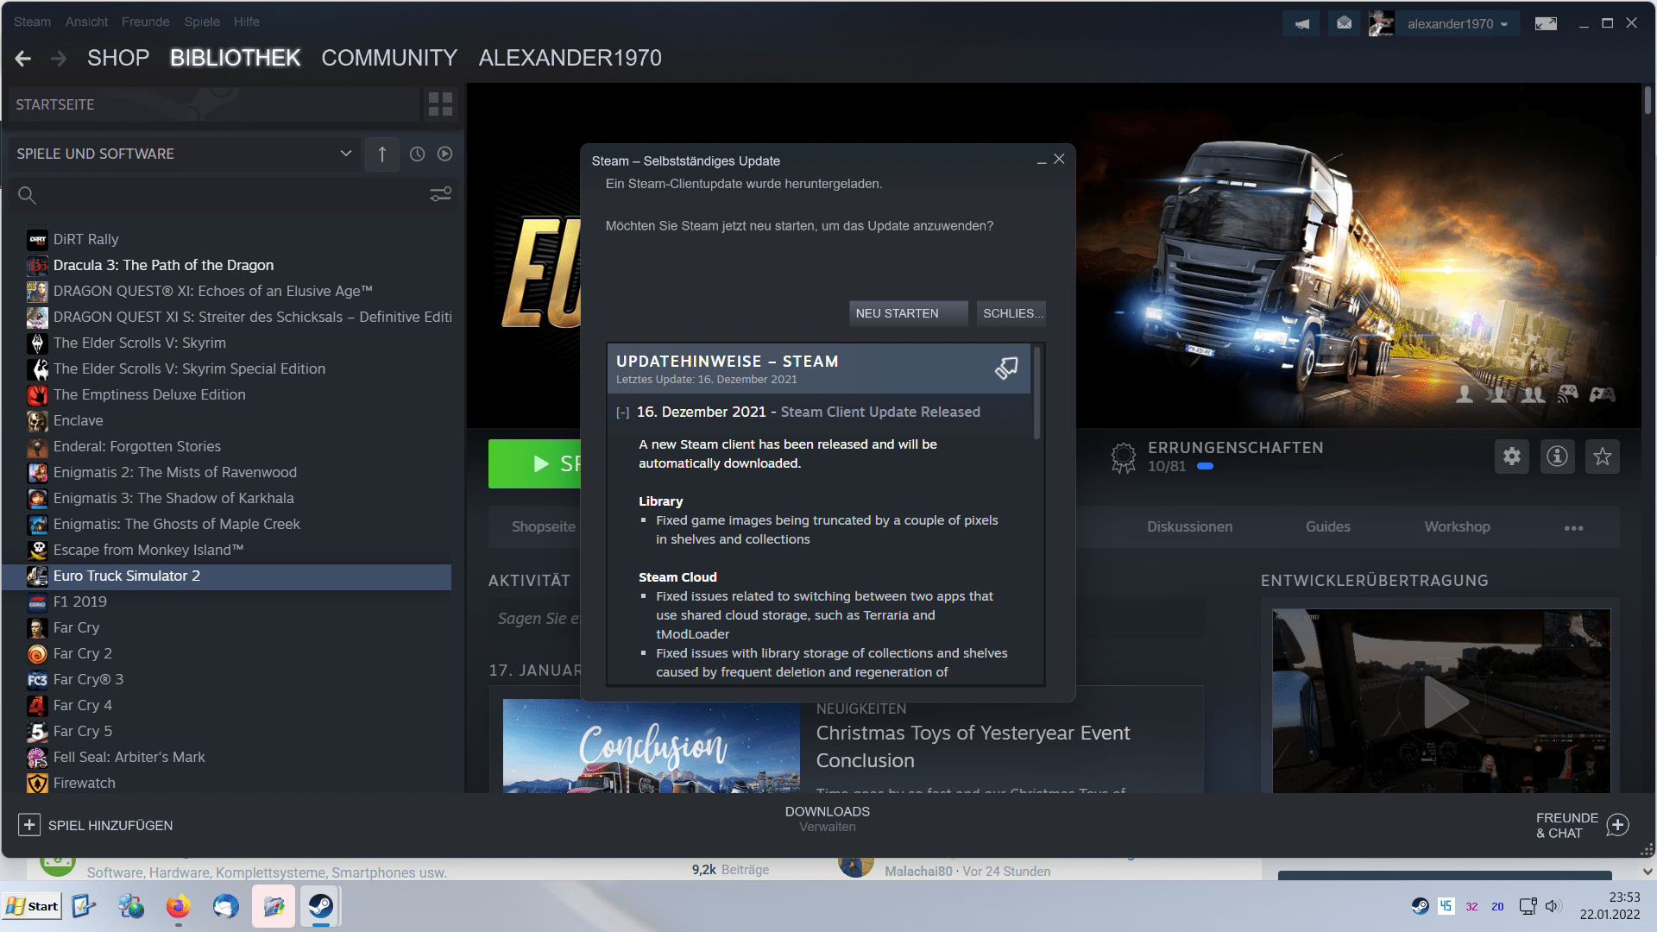The image size is (1657, 932).
Task: Open the Freunde menu
Action: pos(145,22)
